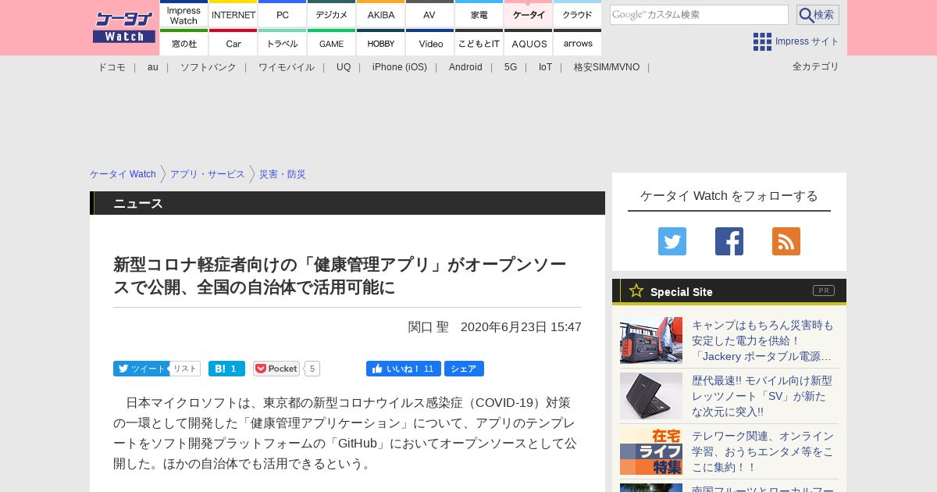937x492 pixels.
Task: Click the Impress サイト grid icon
Action: 762,41
